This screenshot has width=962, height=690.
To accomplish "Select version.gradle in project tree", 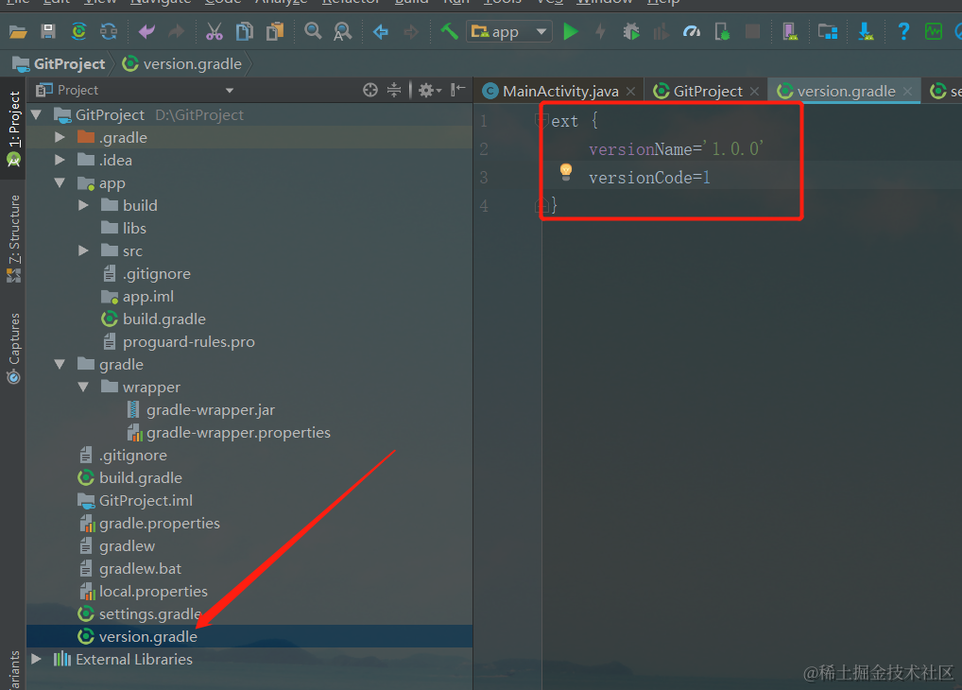I will pos(147,636).
